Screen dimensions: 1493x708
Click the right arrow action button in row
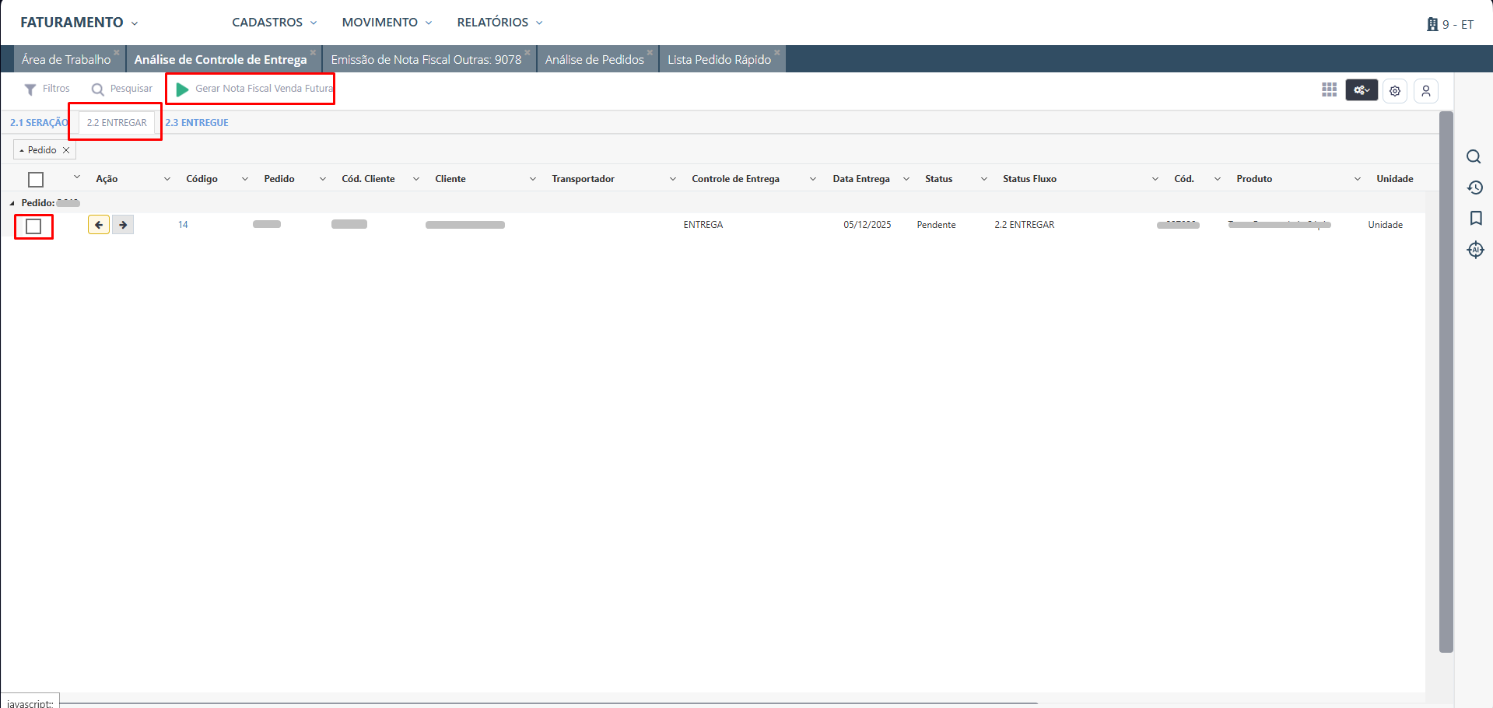pyautogui.click(x=123, y=225)
